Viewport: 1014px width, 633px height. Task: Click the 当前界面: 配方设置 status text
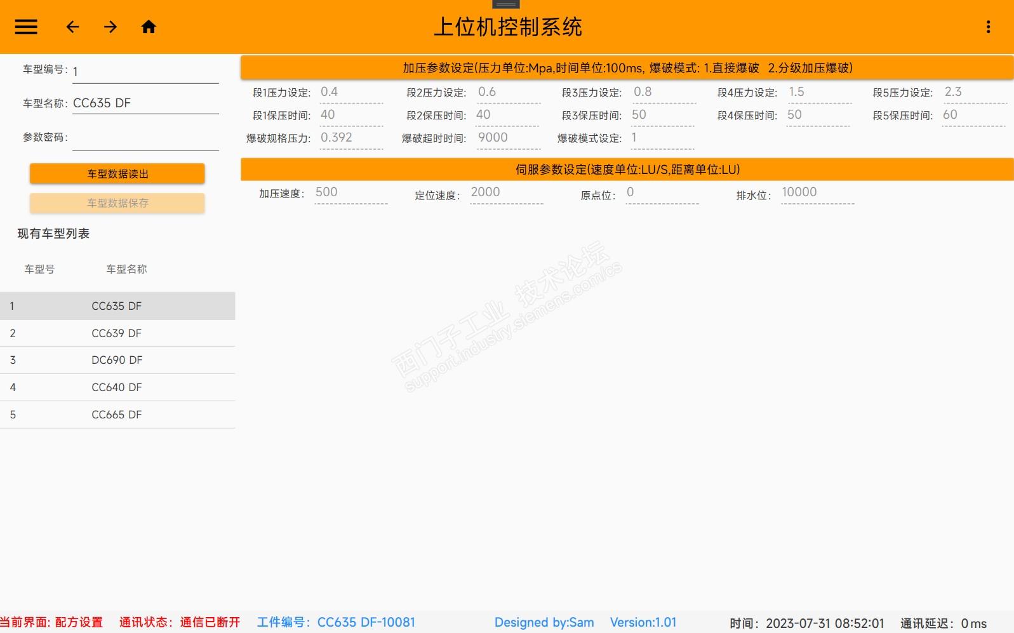51,622
